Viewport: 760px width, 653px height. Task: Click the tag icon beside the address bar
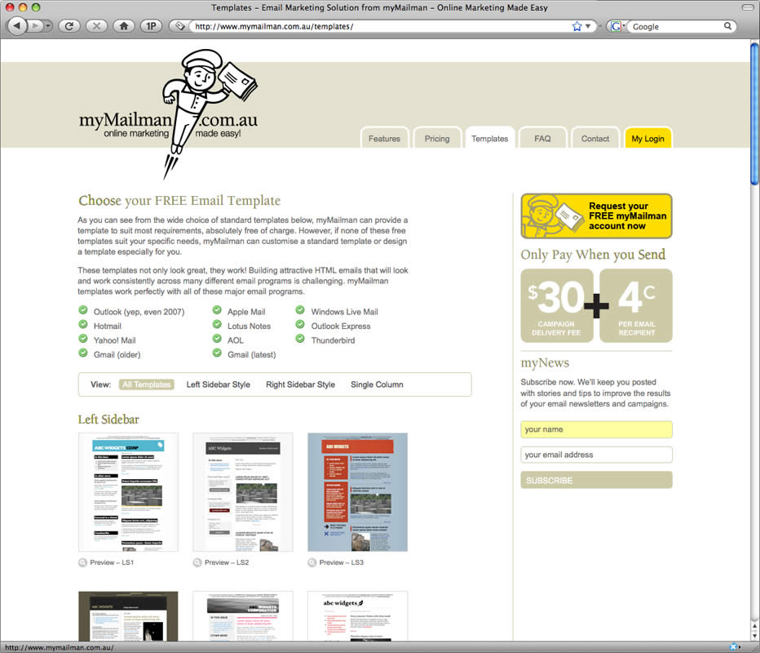point(180,26)
